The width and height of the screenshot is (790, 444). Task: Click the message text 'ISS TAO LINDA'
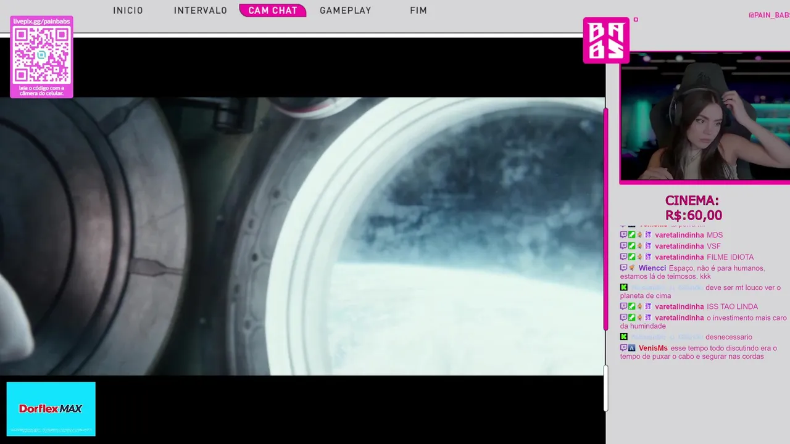[x=732, y=306]
